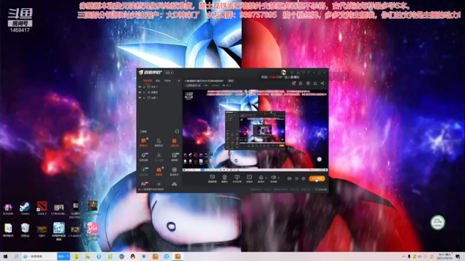Select the first active scene tab
The height and width of the screenshot is (261, 465).
pyautogui.click(x=148, y=81)
